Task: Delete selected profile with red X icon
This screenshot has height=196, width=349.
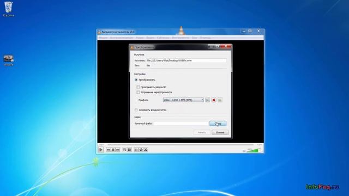Action: coord(214,100)
